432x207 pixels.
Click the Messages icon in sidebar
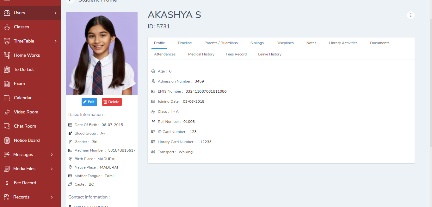point(7,155)
